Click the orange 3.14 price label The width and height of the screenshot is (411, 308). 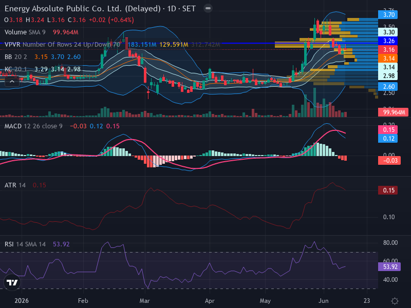[388, 58]
